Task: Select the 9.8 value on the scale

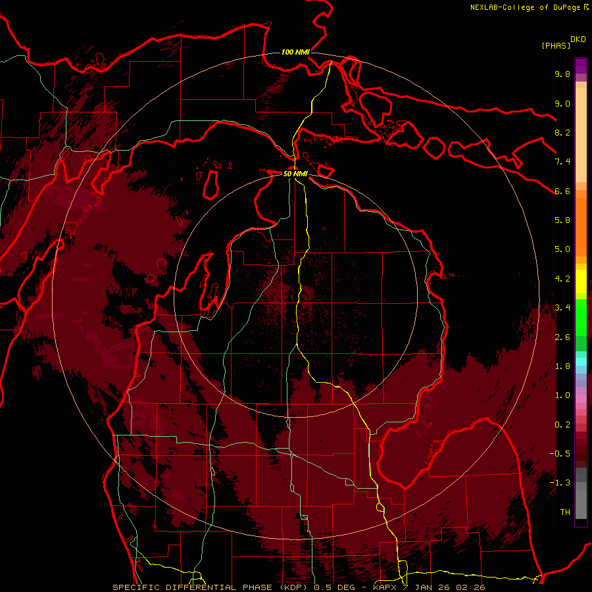Action: 562,74
